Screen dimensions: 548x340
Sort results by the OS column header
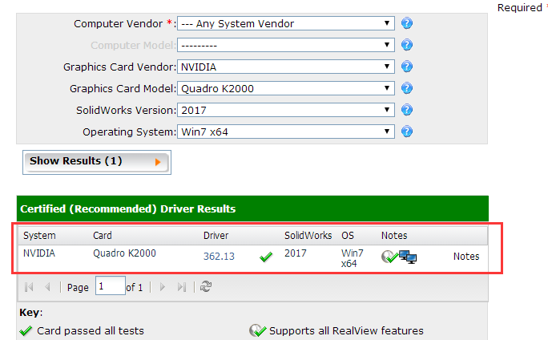tap(348, 236)
